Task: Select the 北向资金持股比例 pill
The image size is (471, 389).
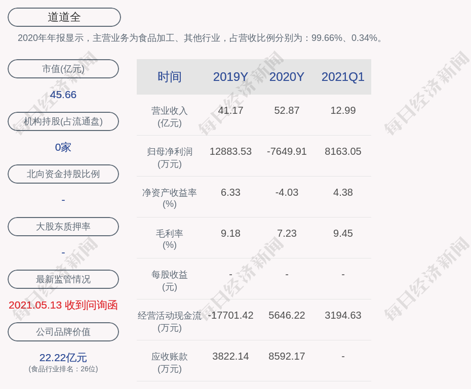Action: tap(63, 174)
